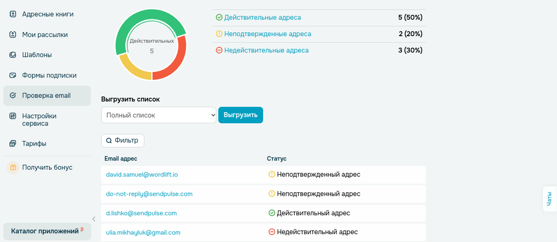Click the Выгрузить button

(240, 115)
